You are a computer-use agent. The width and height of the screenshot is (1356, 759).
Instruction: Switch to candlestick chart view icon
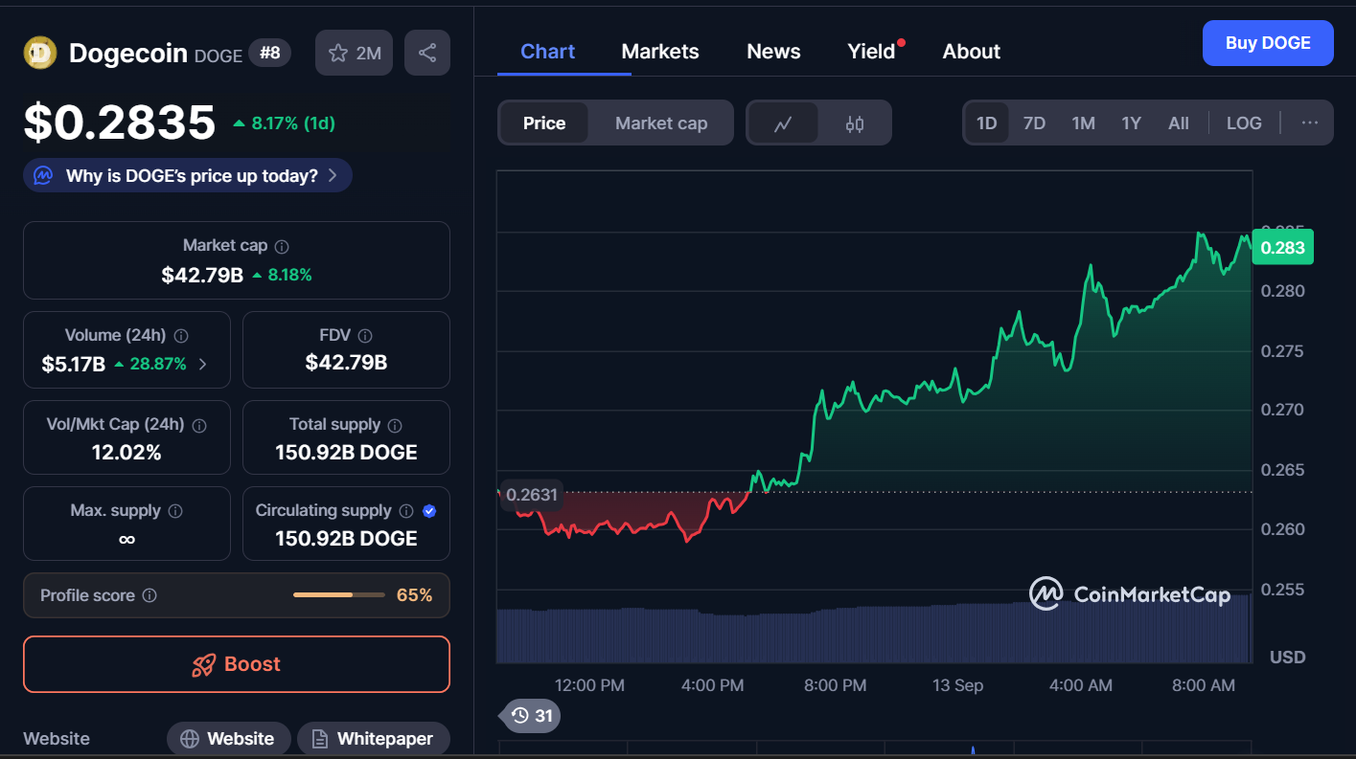[x=855, y=123]
